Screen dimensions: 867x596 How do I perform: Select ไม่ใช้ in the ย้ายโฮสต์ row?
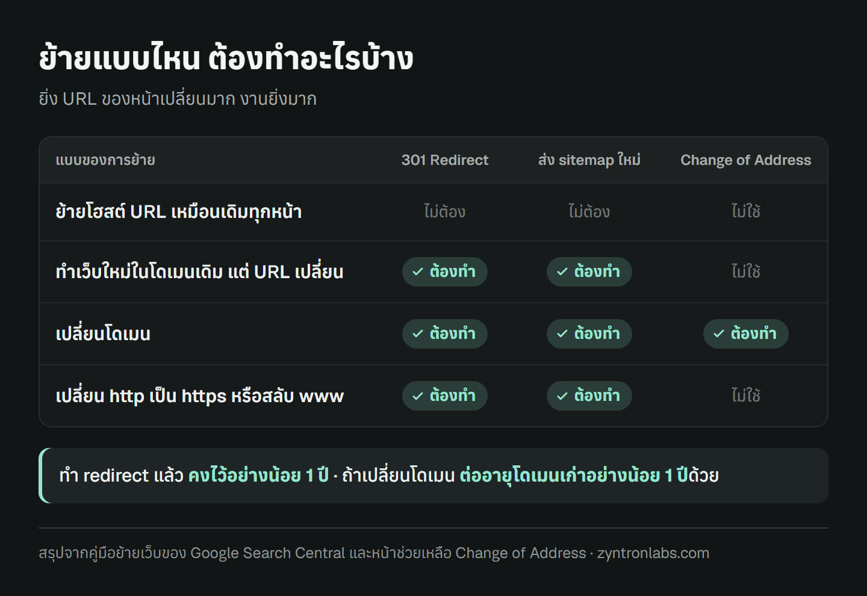point(746,212)
